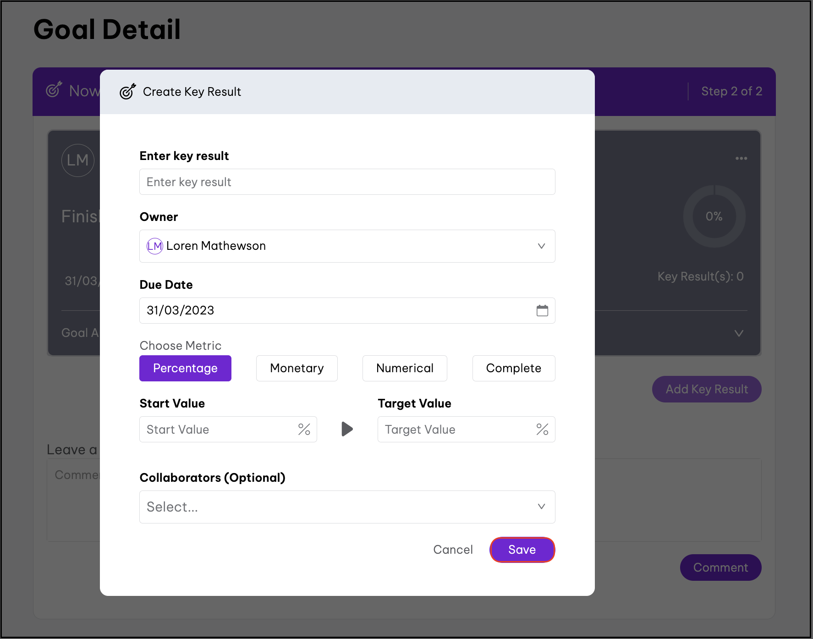Select the Complete metric option
This screenshot has height=639, width=813.
click(x=513, y=368)
